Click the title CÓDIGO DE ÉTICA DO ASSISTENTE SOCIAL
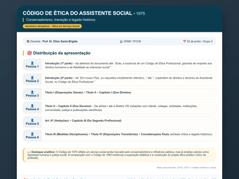 point(77,13)
